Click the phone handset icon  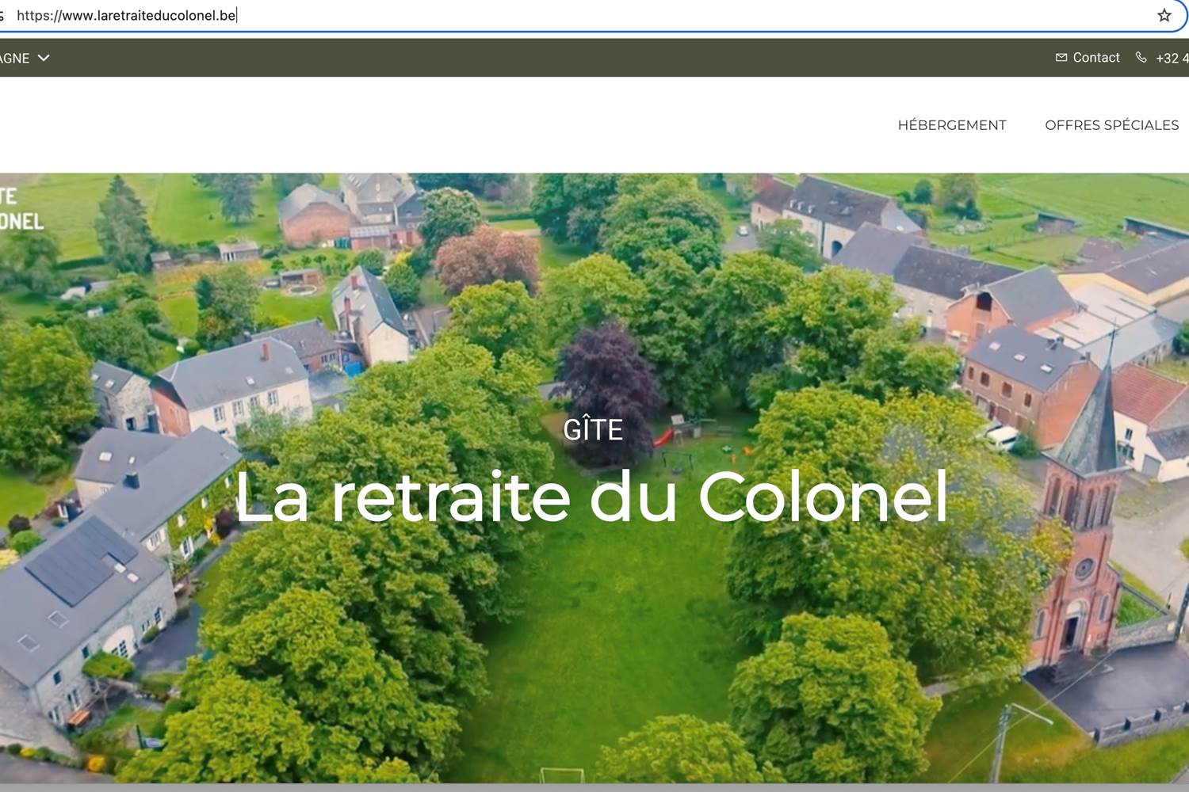pyautogui.click(x=1141, y=57)
